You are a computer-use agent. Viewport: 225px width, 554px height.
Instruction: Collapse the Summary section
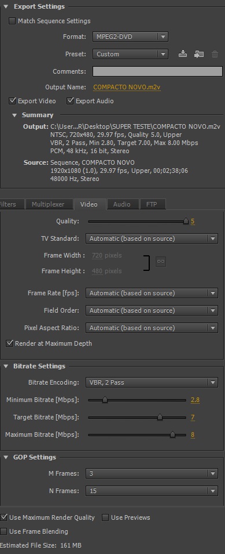click(x=14, y=115)
